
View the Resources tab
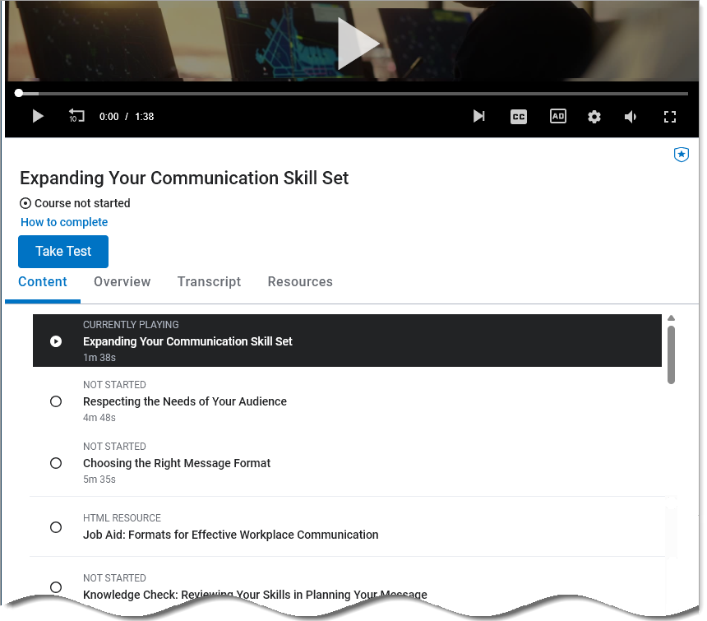click(300, 281)
